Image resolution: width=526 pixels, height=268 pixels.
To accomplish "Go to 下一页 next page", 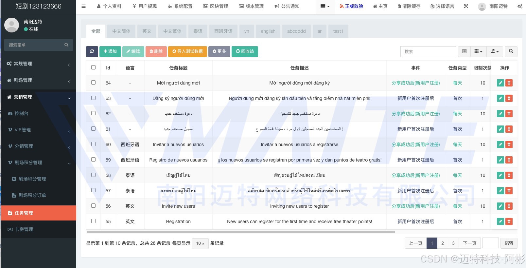I will coord(470,243).
